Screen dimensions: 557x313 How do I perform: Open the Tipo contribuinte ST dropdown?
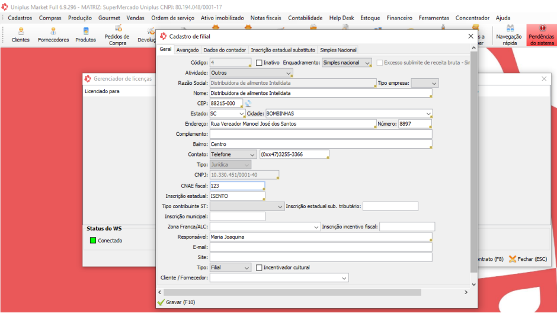(280, 206)
